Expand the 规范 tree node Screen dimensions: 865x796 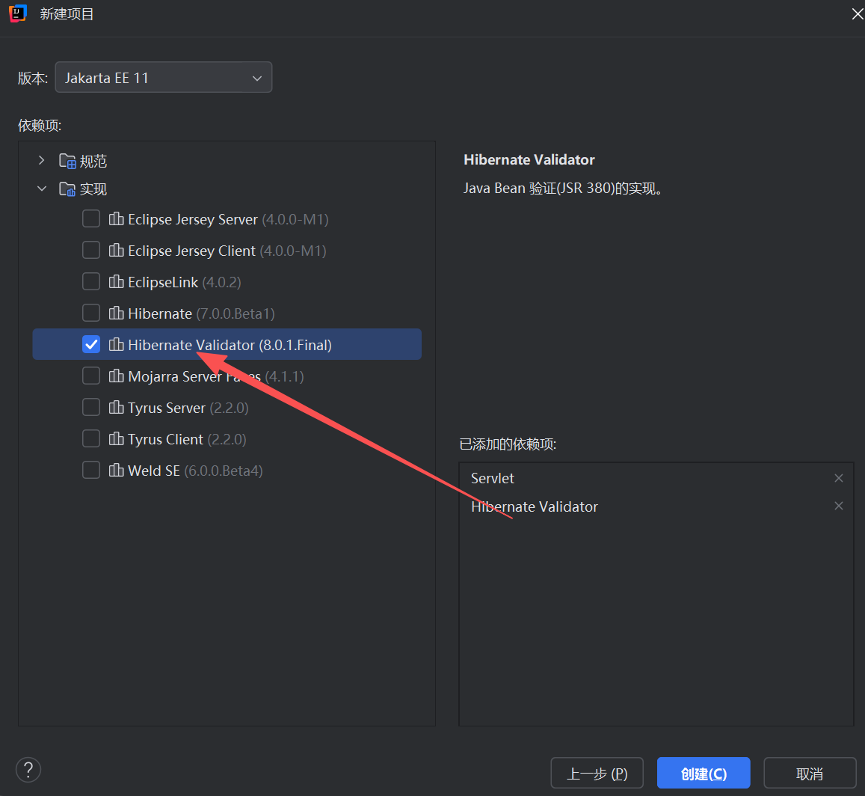coord(41,161)
